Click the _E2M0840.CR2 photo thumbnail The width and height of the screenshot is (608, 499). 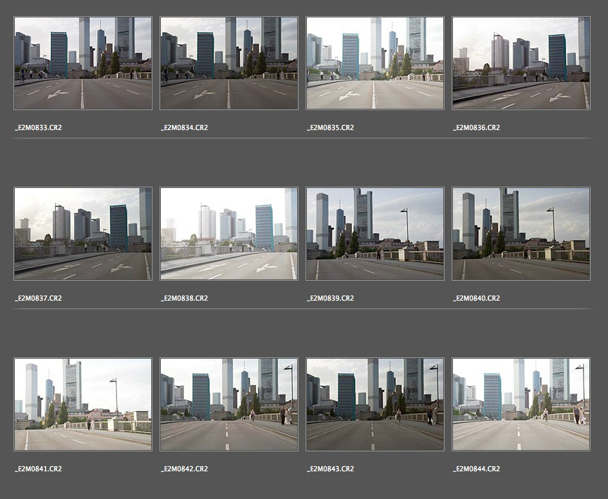click(x=521, y=234)
